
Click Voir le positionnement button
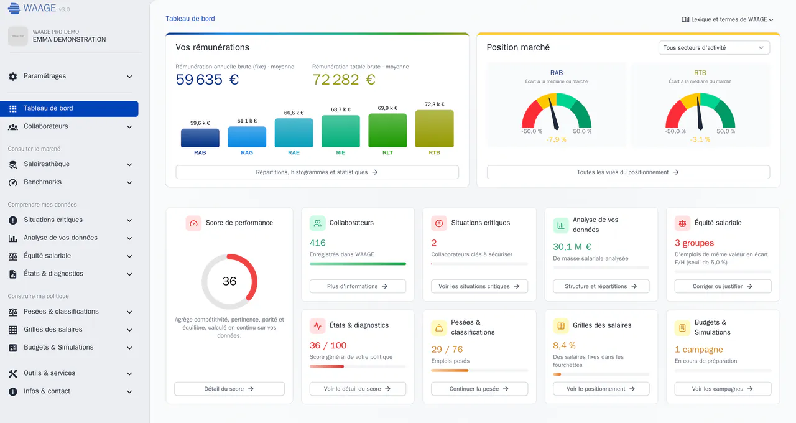601,389
